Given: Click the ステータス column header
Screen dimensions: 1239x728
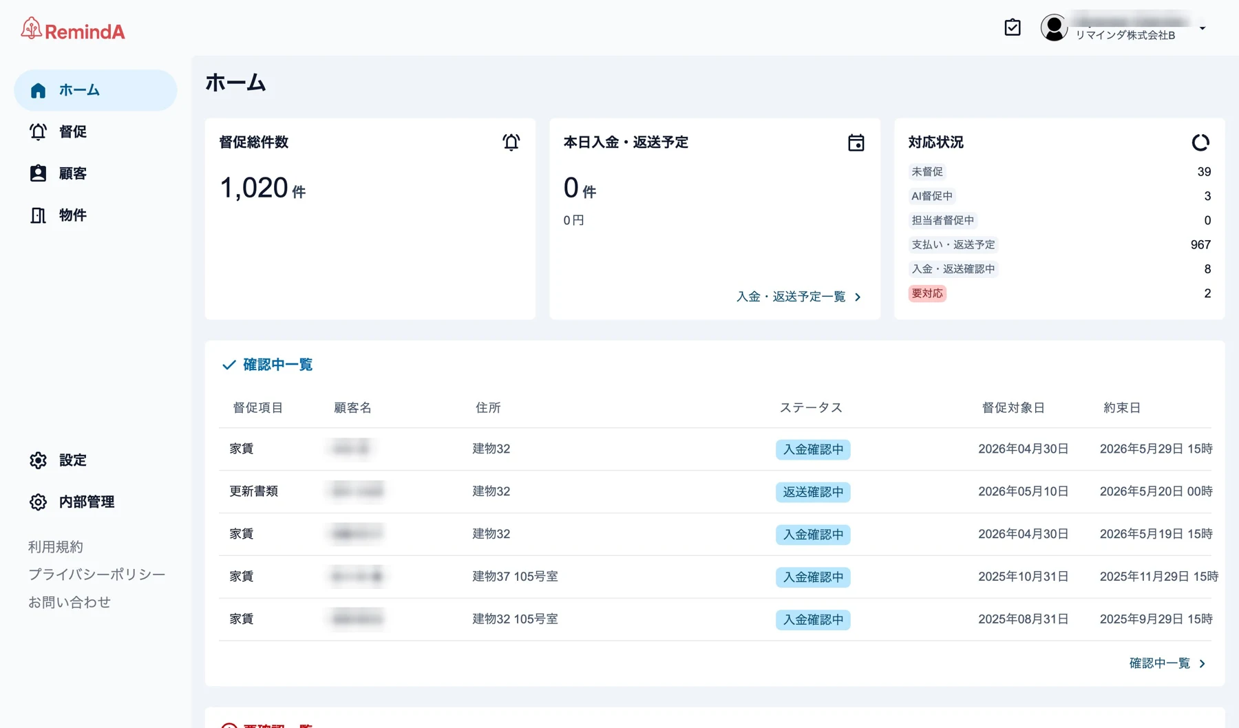Looking at the screenshot, I should point(810,408).
